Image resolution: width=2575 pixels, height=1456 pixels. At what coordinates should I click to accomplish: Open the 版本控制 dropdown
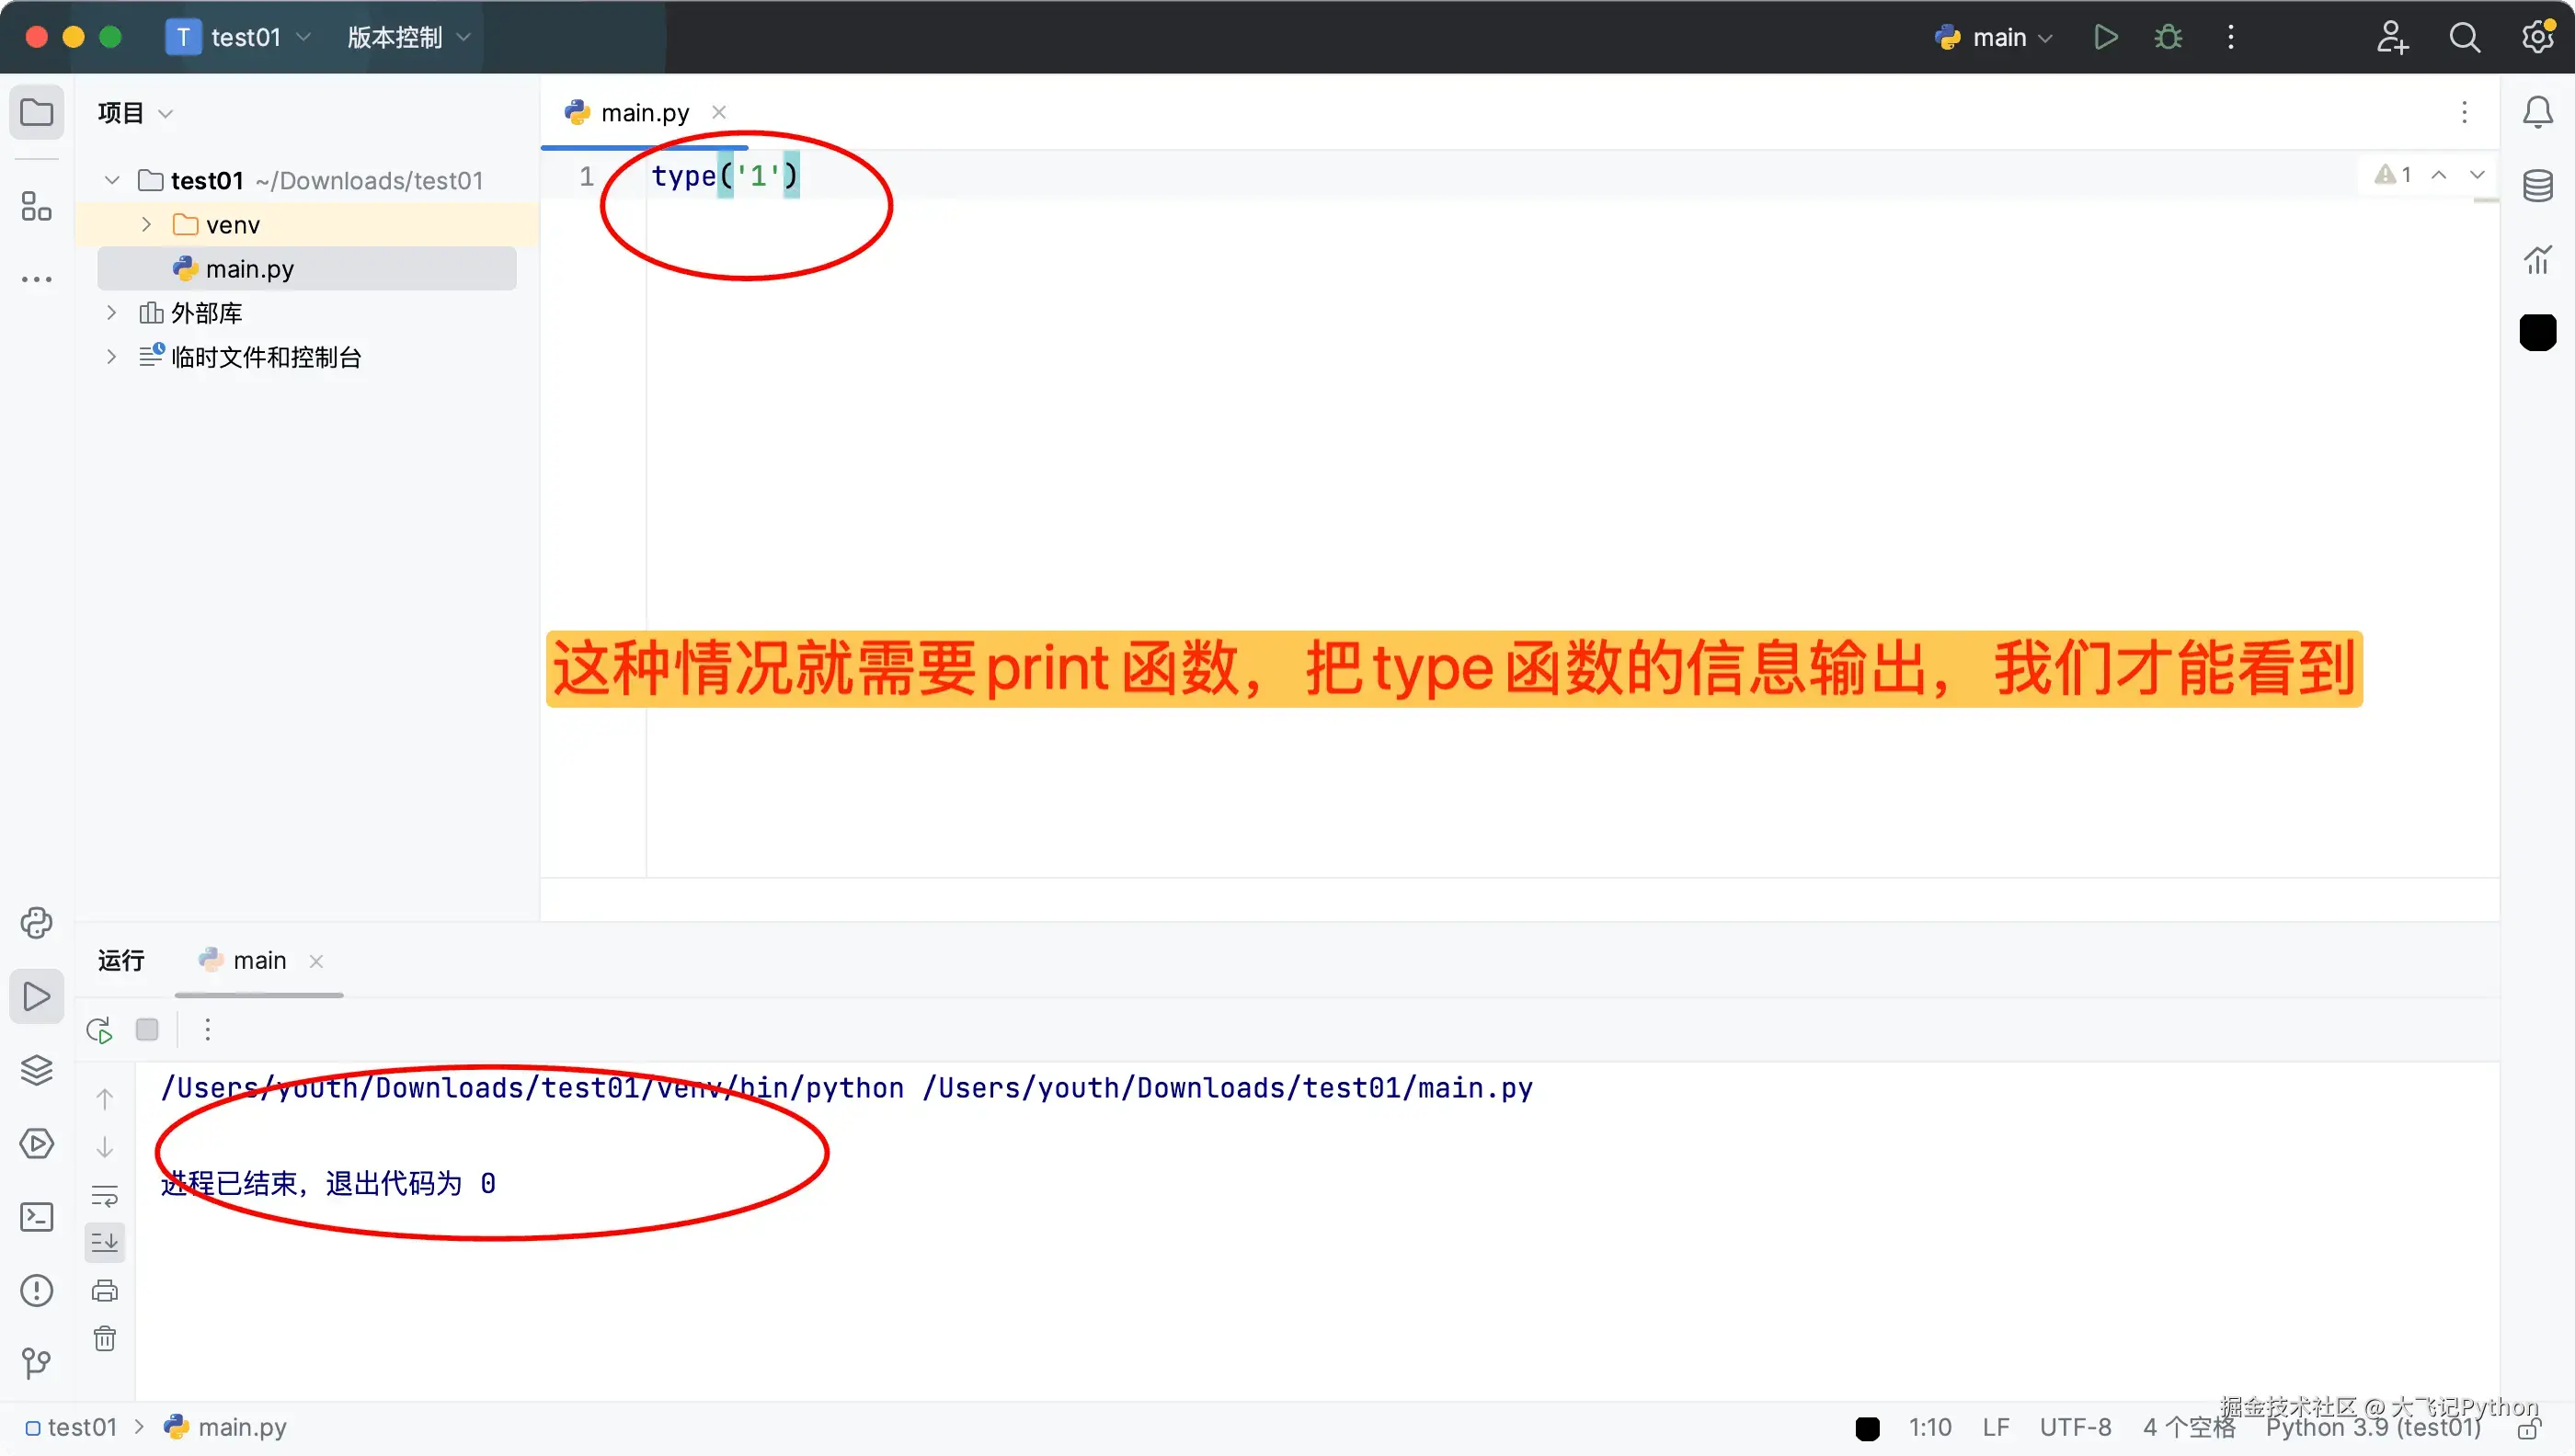click(407, 37)
